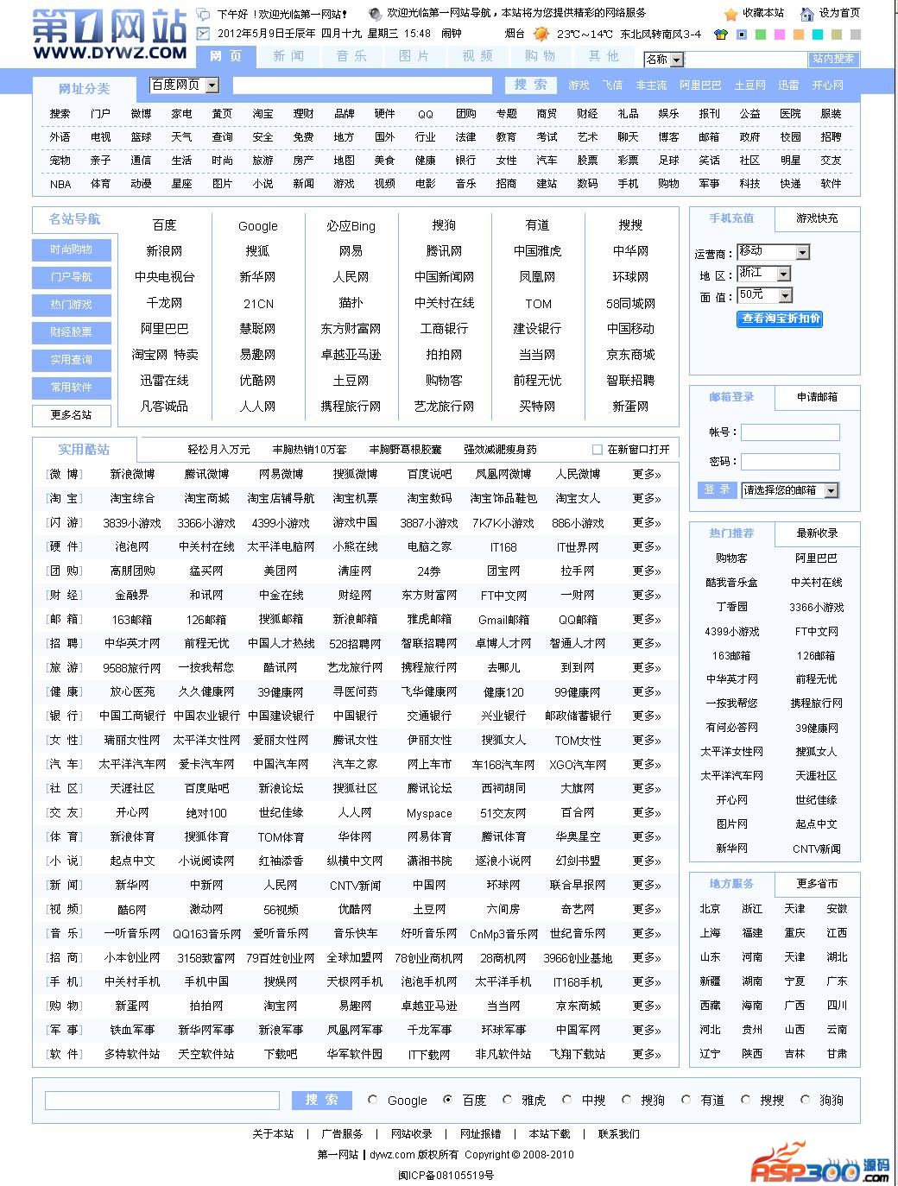Click the bottom search text field
This screenshot has width=898, height=1186.
pyautogui.click(x=162, y=1101)
